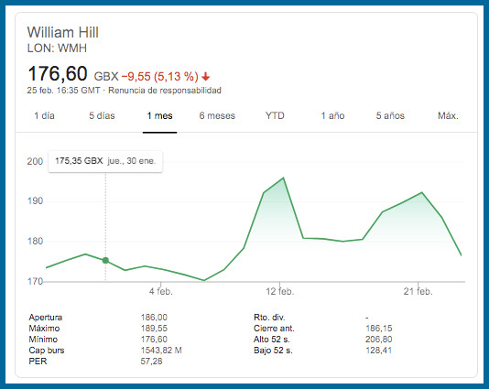Open the 6 meses chart range
The height and width of the screenshot is (389, 489).
(x=217, y=115)
